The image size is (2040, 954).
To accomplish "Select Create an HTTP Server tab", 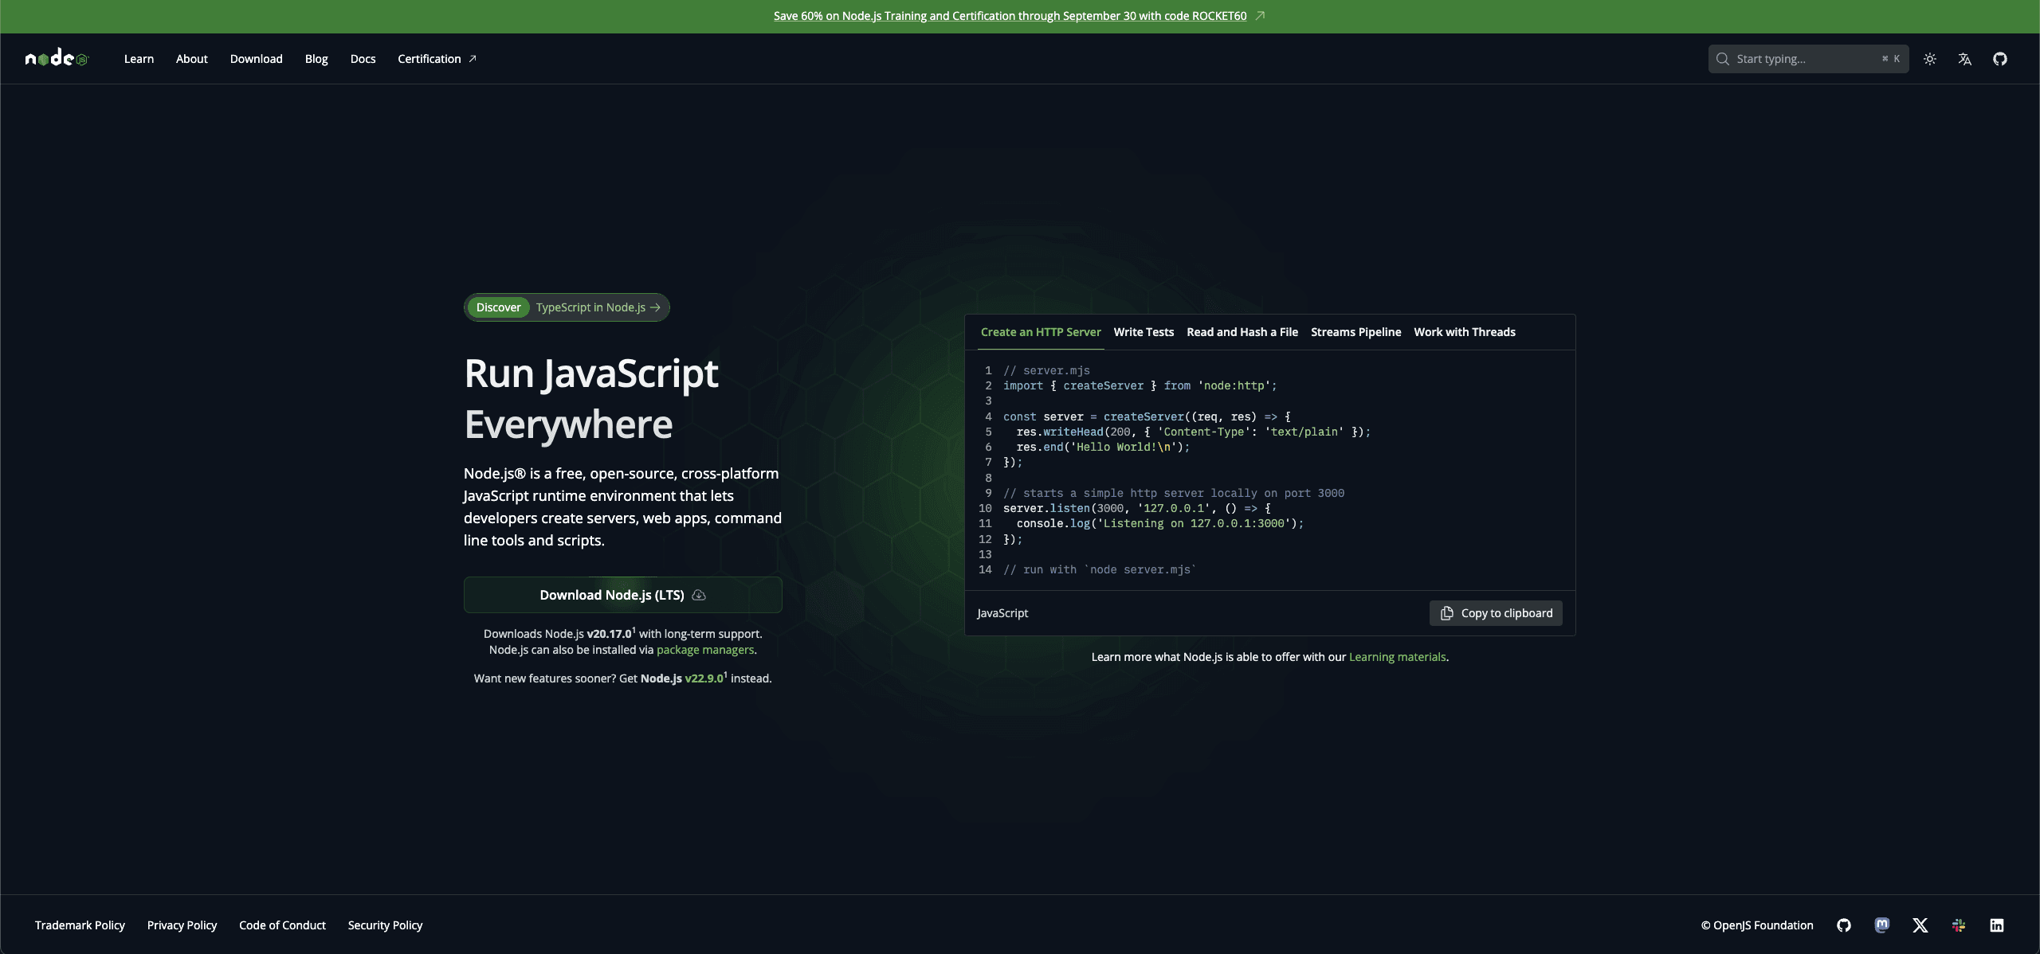I will (1041, 332).
